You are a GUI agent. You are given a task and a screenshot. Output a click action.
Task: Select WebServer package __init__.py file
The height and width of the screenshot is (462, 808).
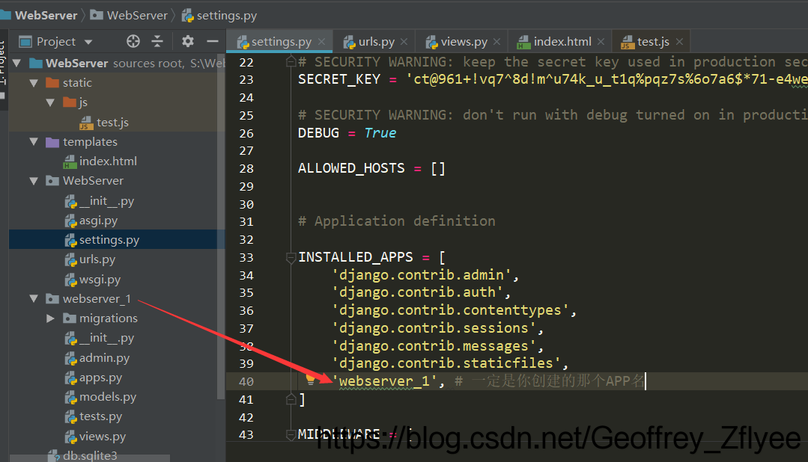click(x=106, y=201)
